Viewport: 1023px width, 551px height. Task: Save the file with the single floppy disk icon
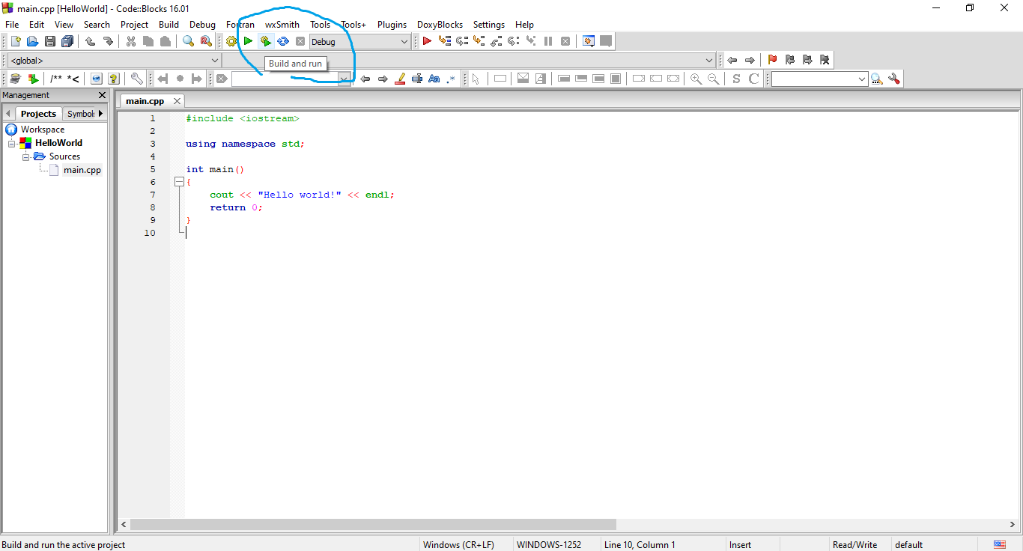[x=50, y=41]
